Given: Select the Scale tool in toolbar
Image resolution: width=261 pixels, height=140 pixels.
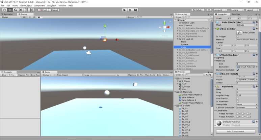Looking at the screenshot, I should pyautogui.click(x=21, y=10).
